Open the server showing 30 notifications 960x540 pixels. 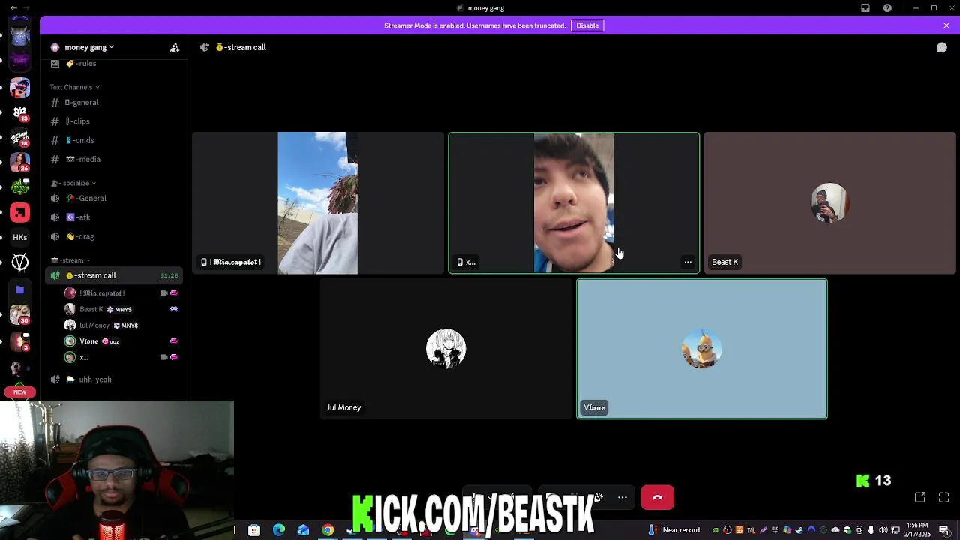click(x=20, y=315)
